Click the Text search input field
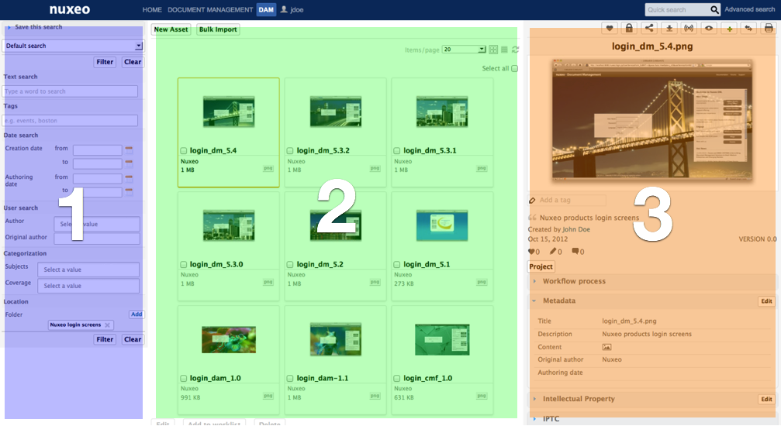This screenshot has width=781, height=426. tap(70, 91)
